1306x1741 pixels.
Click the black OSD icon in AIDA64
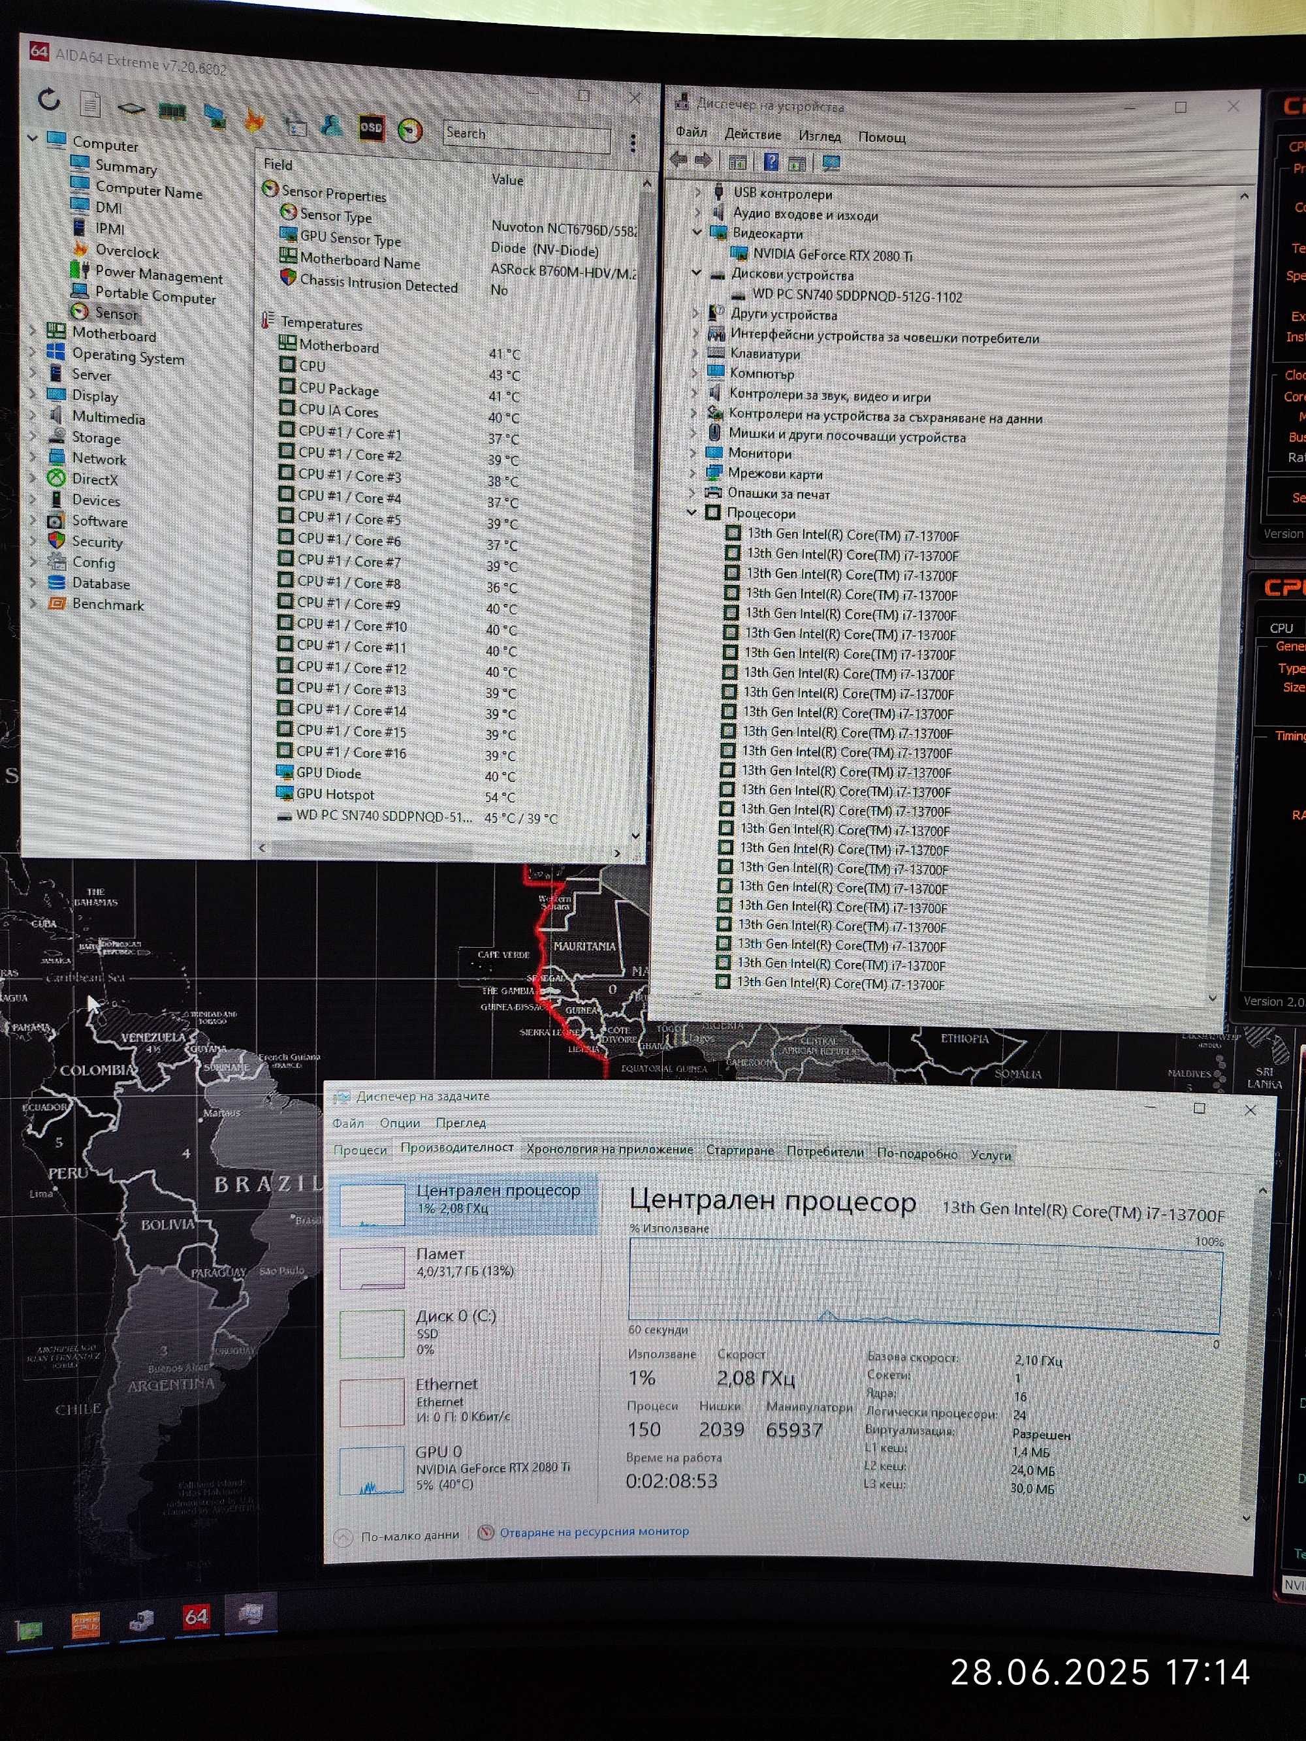[x=371, y=127]
